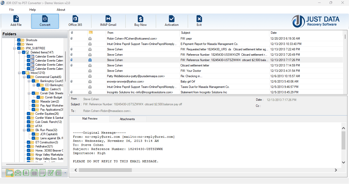Open the File menu

tap(11, 9)
